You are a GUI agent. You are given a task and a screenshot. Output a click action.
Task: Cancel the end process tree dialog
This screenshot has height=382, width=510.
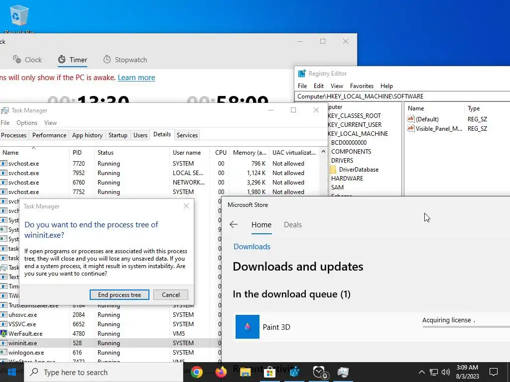(171, 294)
